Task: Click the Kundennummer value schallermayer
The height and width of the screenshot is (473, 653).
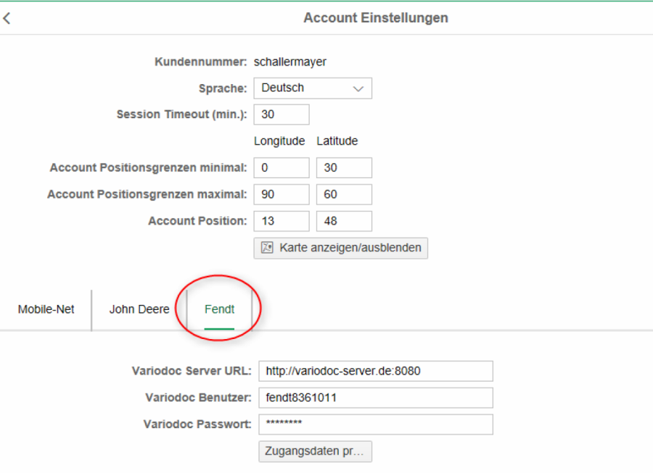Action: point(289,62)
